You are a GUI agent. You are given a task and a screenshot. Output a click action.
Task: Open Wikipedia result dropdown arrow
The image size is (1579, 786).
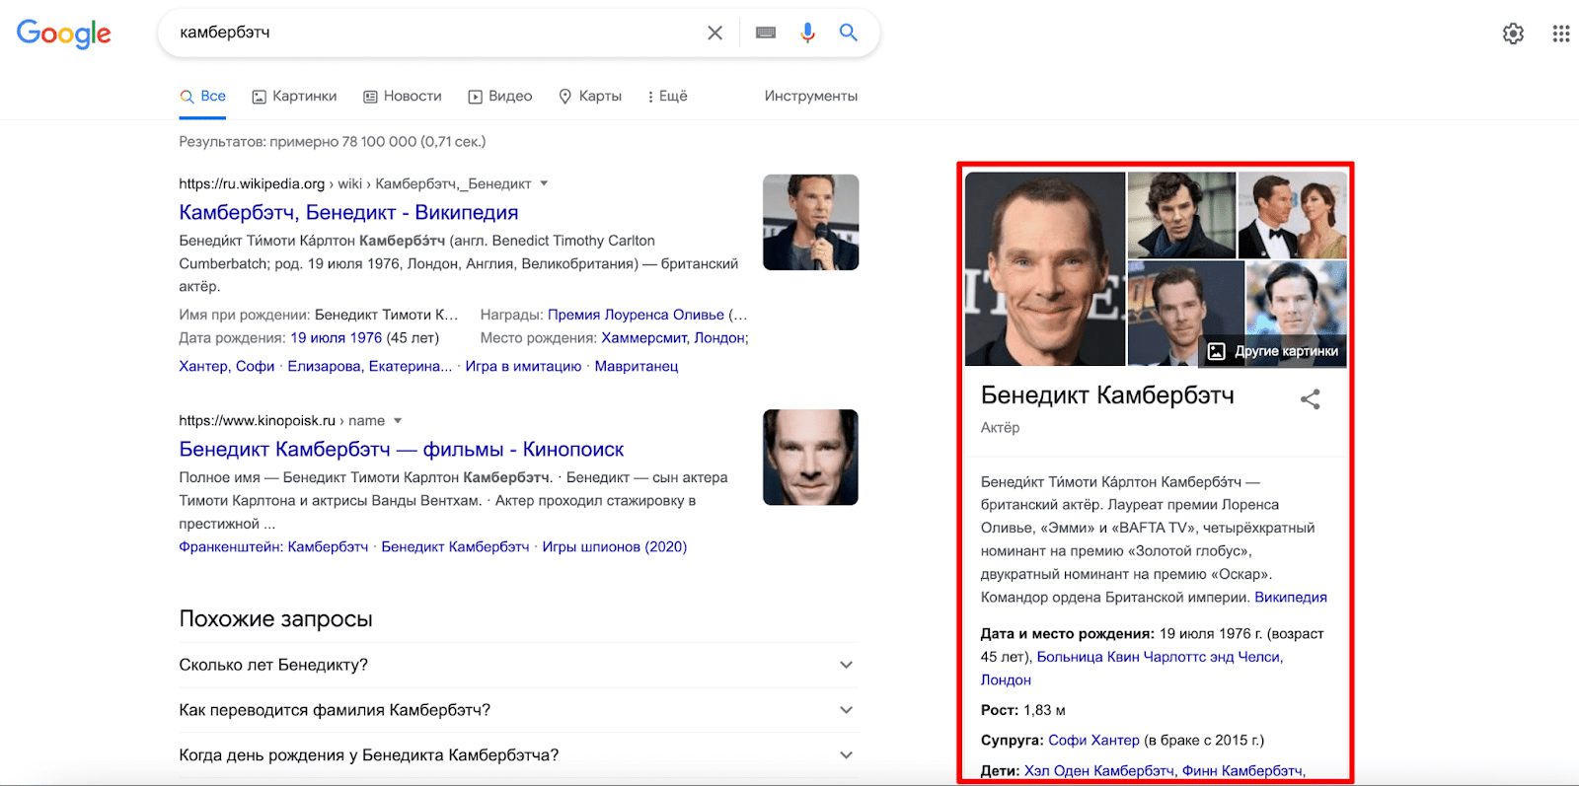coord(544,183)
